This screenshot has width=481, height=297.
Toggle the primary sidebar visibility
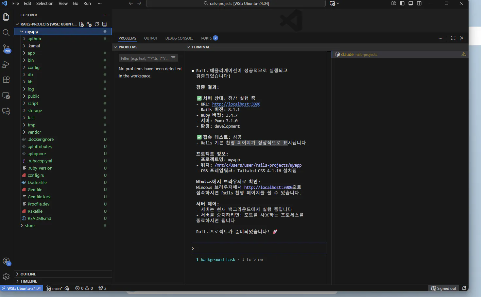click(402, 3)
